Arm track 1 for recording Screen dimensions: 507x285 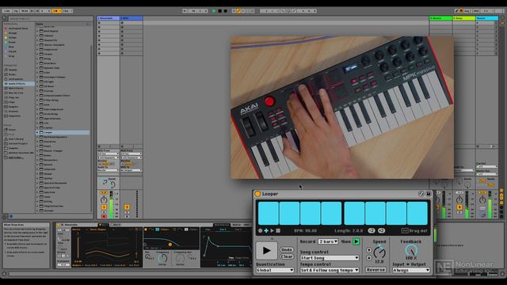click(x=104, y=216)
